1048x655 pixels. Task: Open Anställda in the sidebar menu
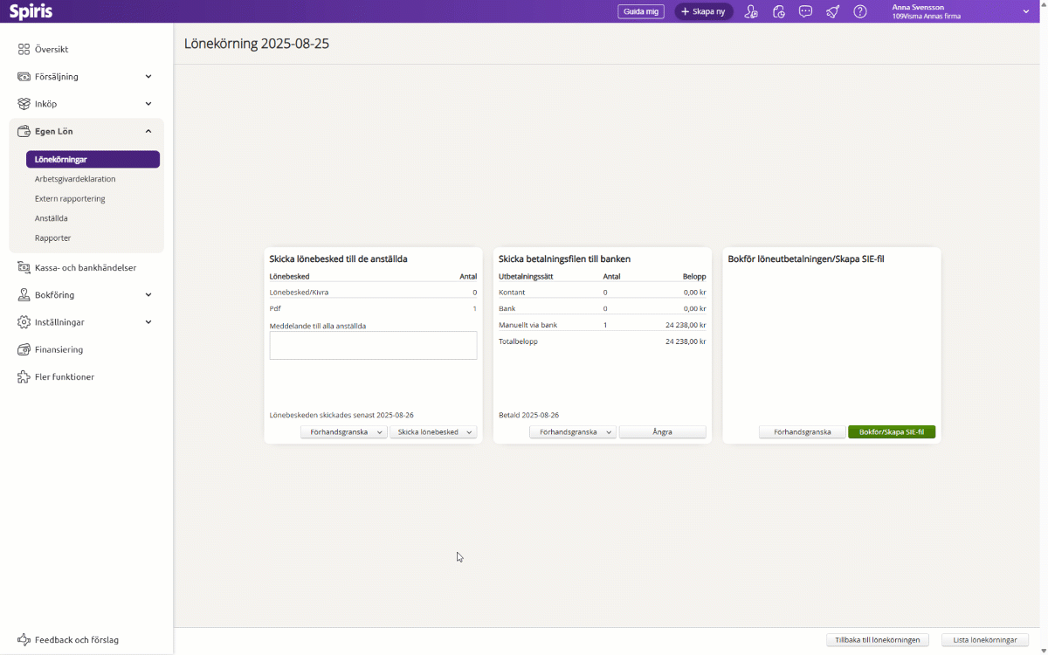click(52, 218)
